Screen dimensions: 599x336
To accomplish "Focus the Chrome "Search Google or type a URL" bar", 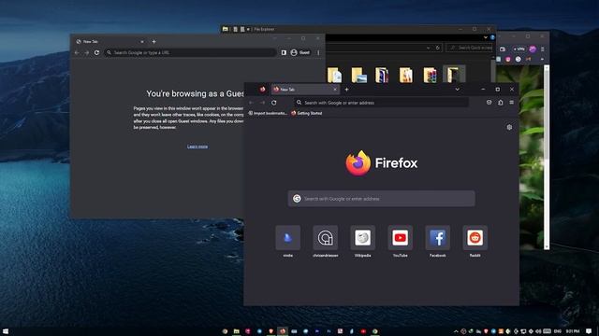I will point(190,52).
